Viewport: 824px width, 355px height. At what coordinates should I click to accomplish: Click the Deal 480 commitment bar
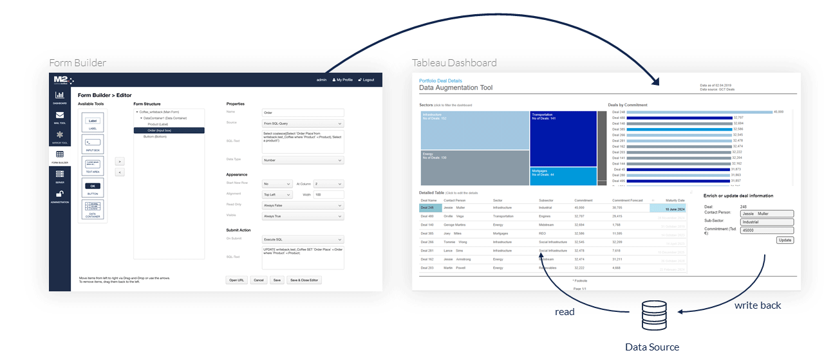[679, 118]
